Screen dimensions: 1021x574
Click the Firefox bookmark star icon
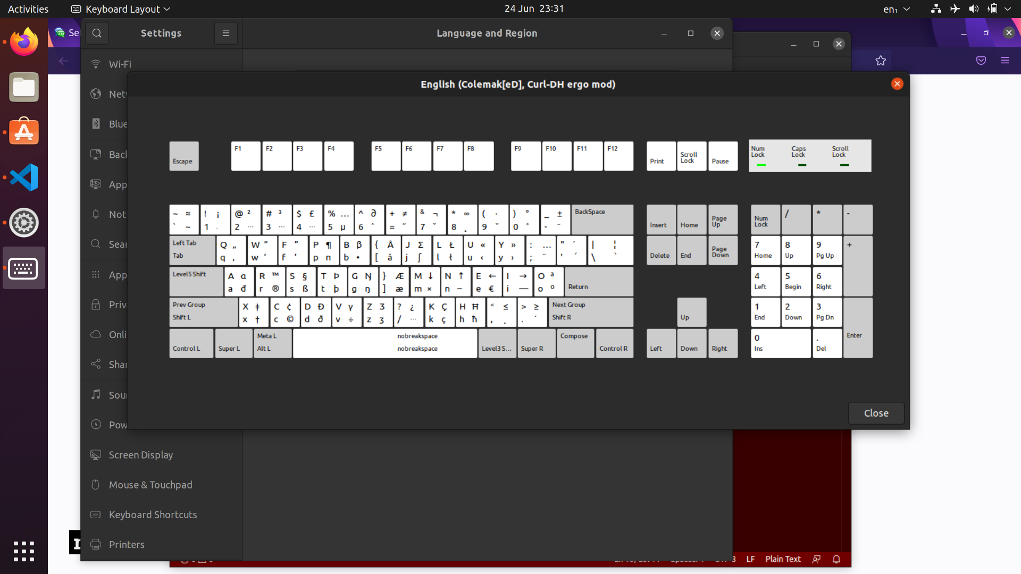pyautogui.click(x=881, y=61)
